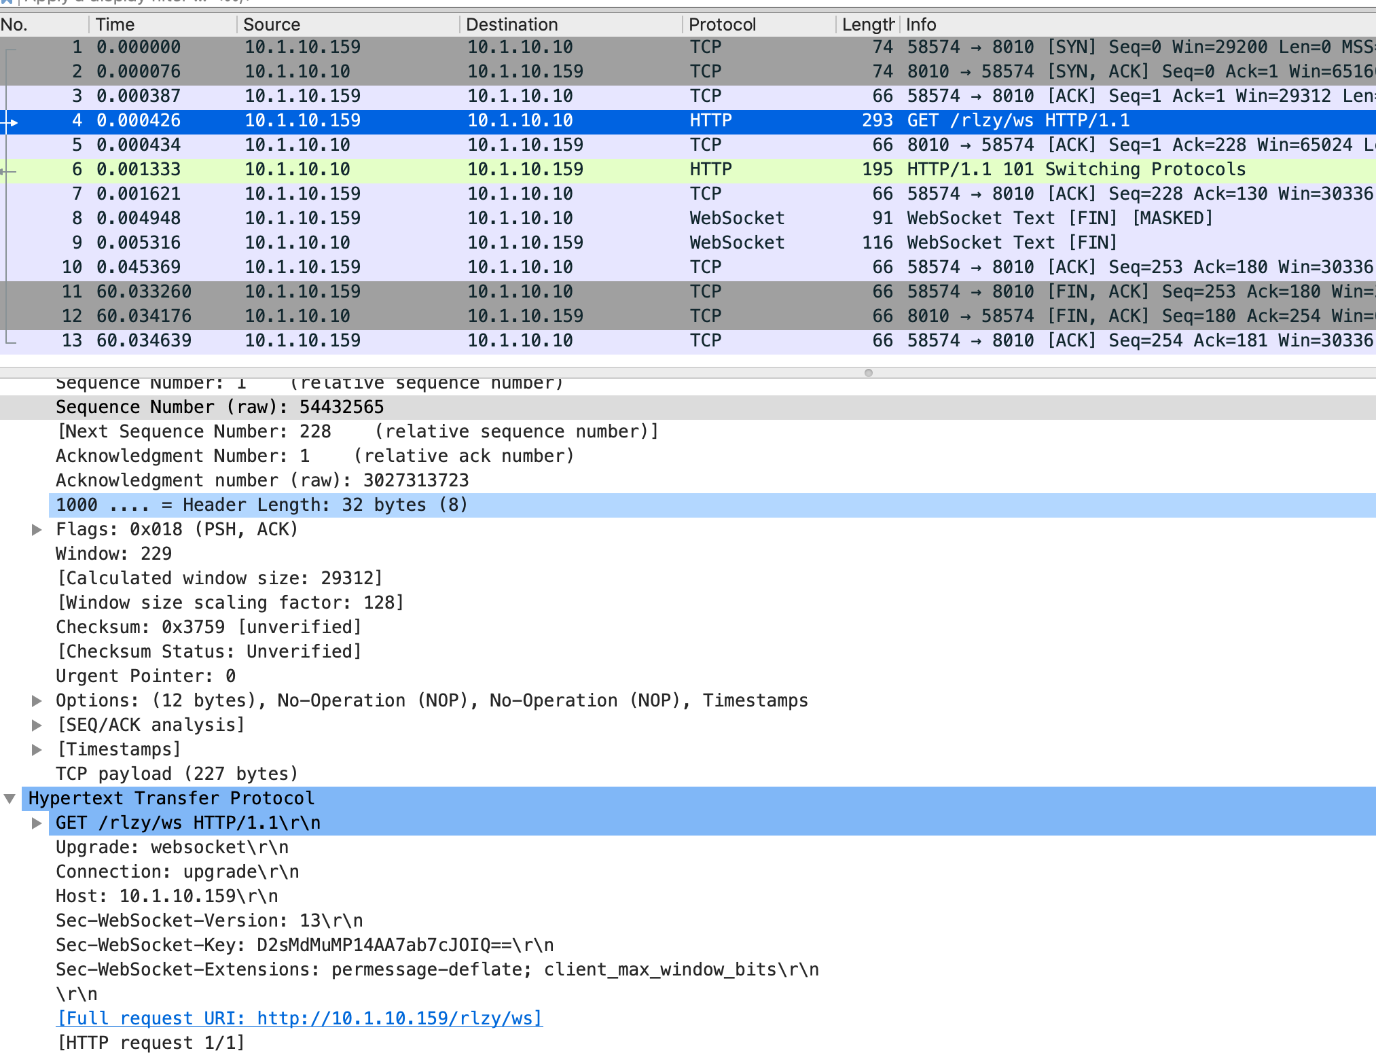Select packet 1 SYN row
This screenshot has height=1057, width=1376.
[x=688, y=47]
